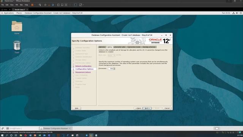This screenshot has height=137, width=243.
Task: Open the VMware Tabs menu
Action: pyautogui.click(x=21, y=5)
